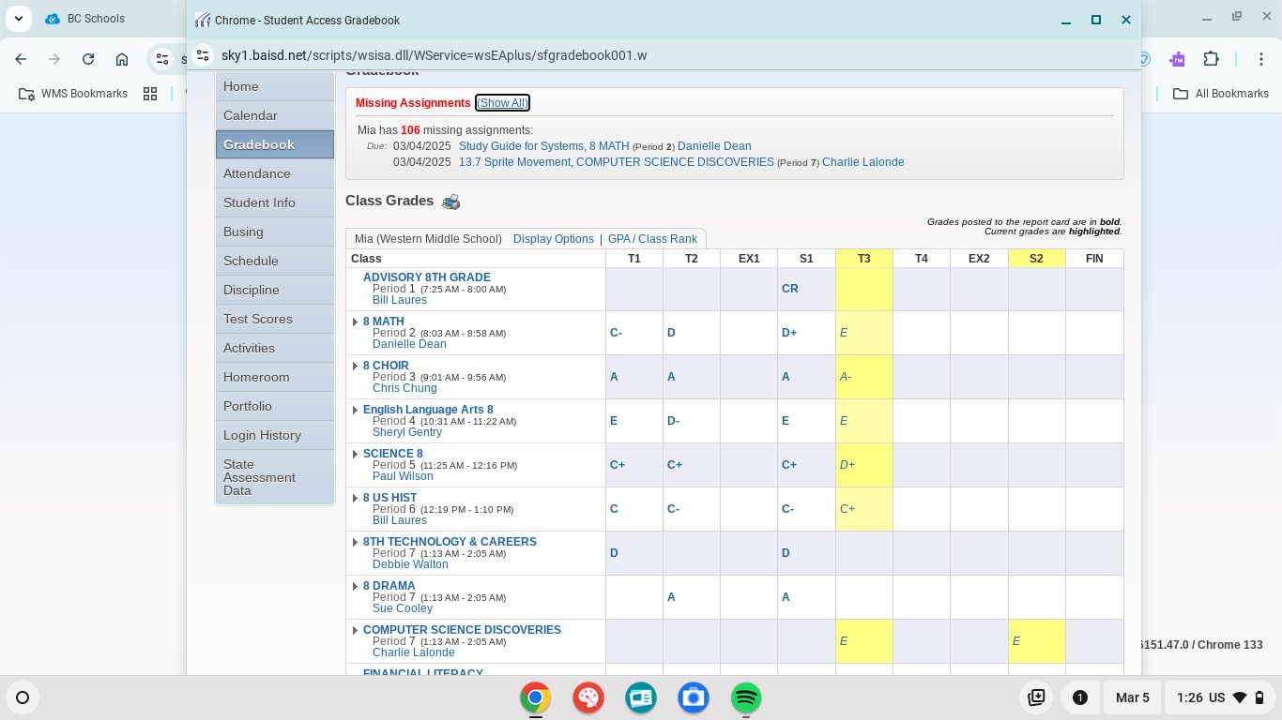Open the BC Schools browser tab

click(x=96, y=19)
